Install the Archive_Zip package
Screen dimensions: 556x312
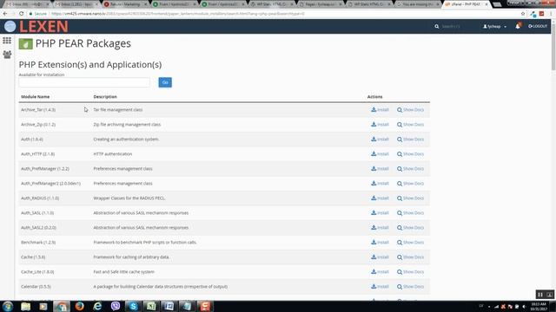coord(380,125)
